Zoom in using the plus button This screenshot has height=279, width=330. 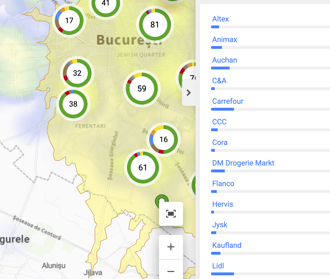[171, 247]
